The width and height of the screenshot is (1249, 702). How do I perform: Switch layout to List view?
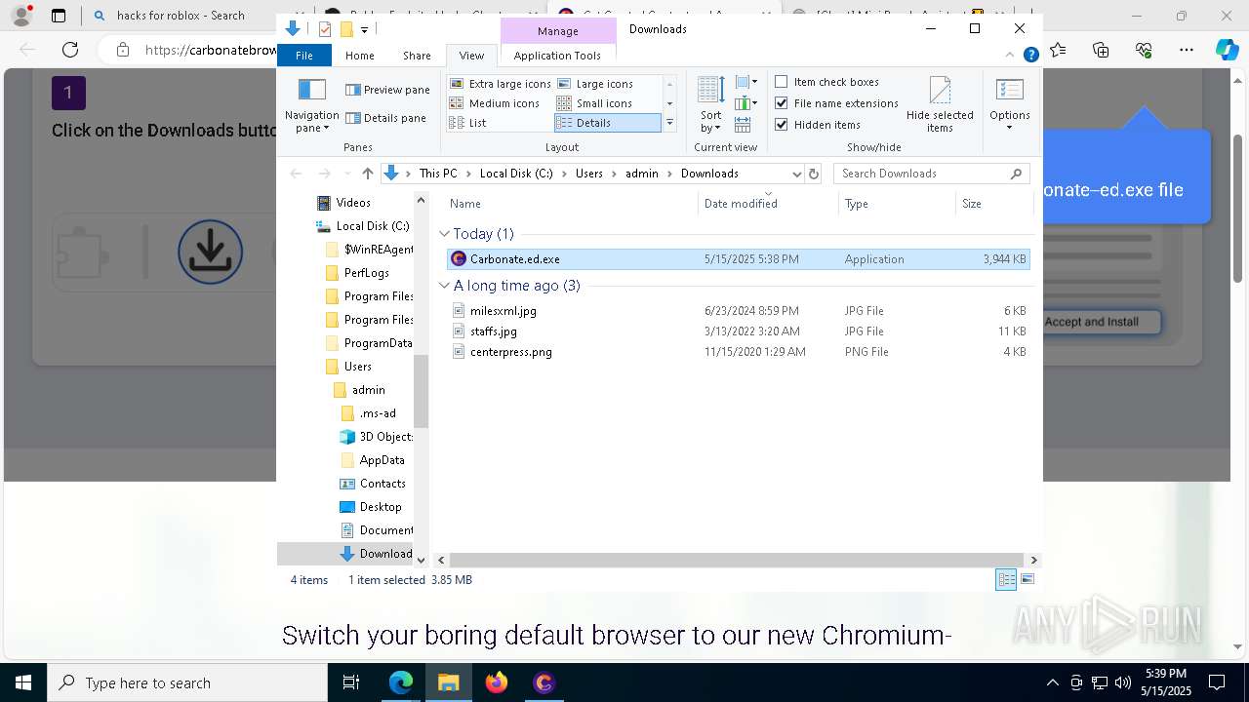pos(468,123)
